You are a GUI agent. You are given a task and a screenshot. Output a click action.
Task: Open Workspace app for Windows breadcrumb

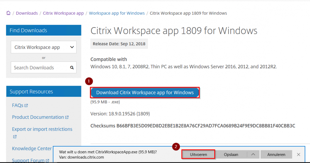[x=117, y=13]
